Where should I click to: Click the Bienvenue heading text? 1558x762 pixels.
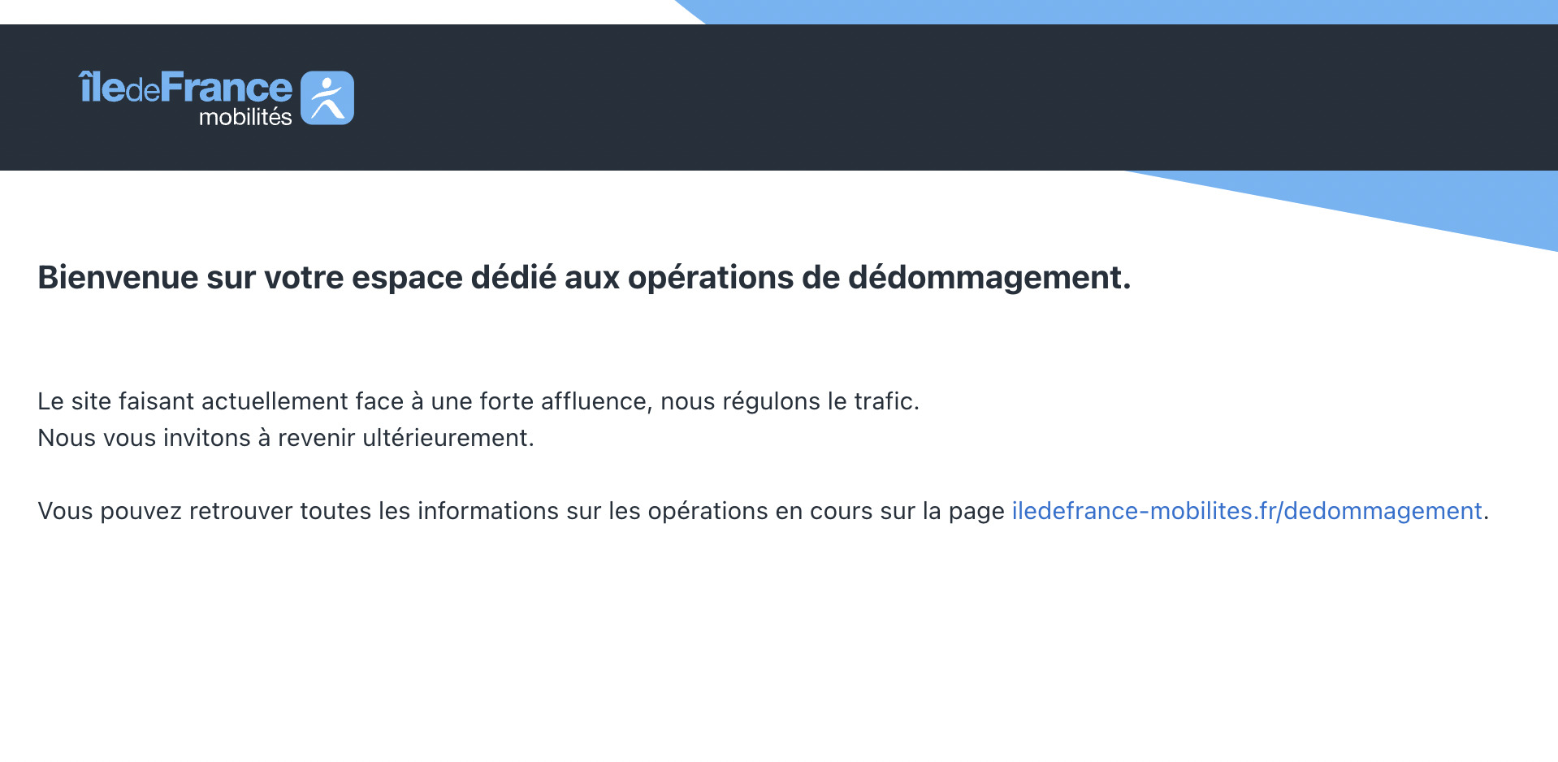coord(584,278)
